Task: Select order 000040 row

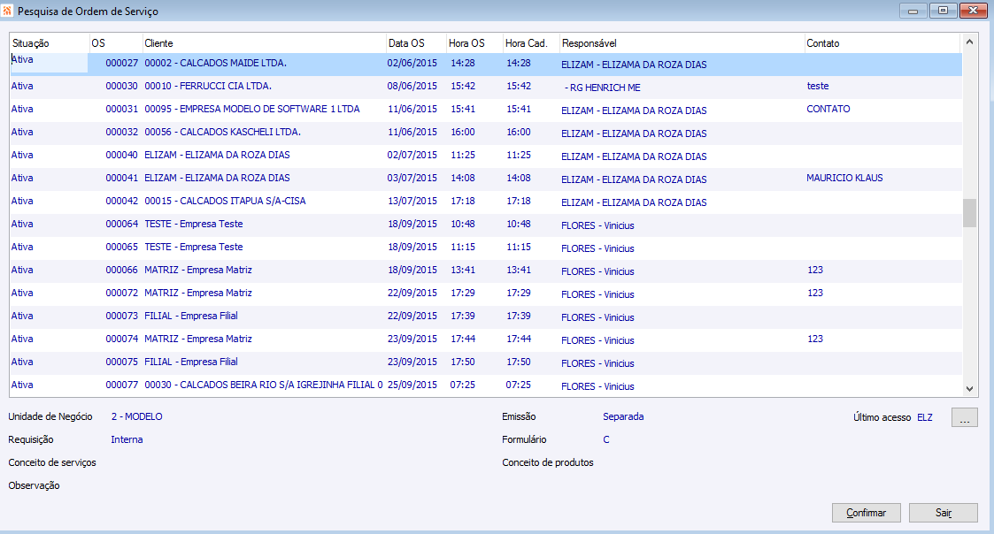Action: click(486, 156)
